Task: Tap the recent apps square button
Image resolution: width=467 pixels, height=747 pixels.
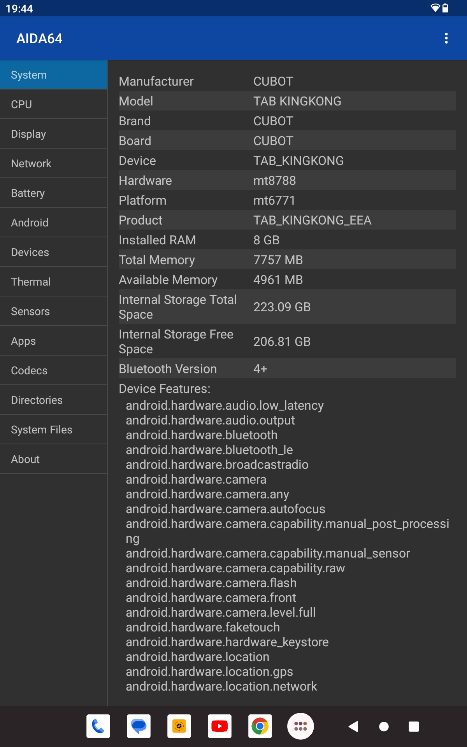Action: click(x=414, y=726)
